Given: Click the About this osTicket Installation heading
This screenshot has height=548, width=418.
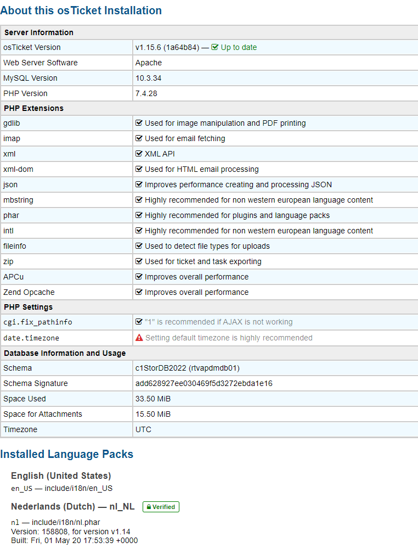Looking at the screenshot, I should click(x=81, y=10).
